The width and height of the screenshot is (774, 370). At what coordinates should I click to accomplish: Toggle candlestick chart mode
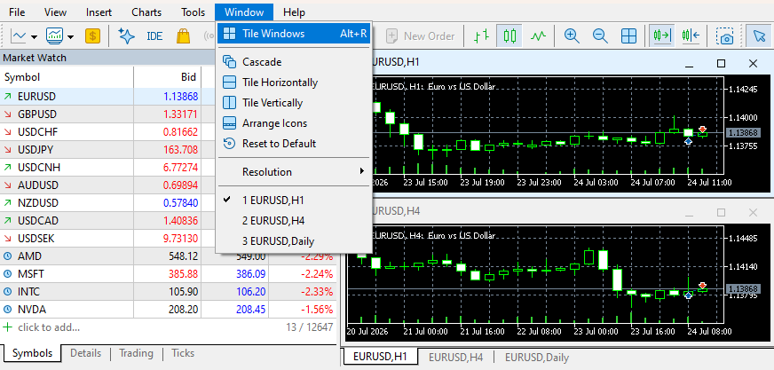[x=509, y=35]
